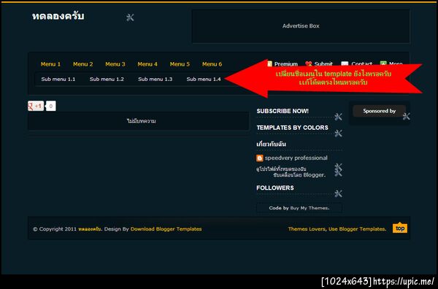The height and width of the screenshot is (289, 438).
Task: Click Themes Lovers footer link
Action: click(x=307, y=229)
